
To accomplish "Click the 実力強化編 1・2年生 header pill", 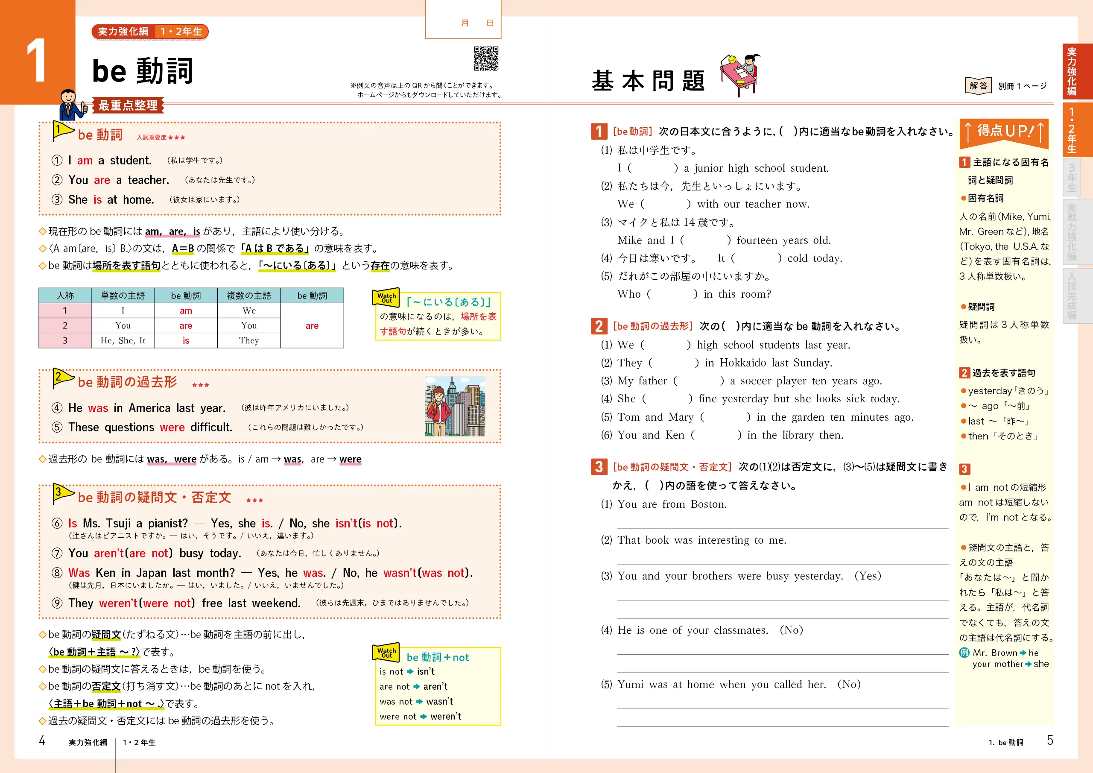I will coord(150,32).
